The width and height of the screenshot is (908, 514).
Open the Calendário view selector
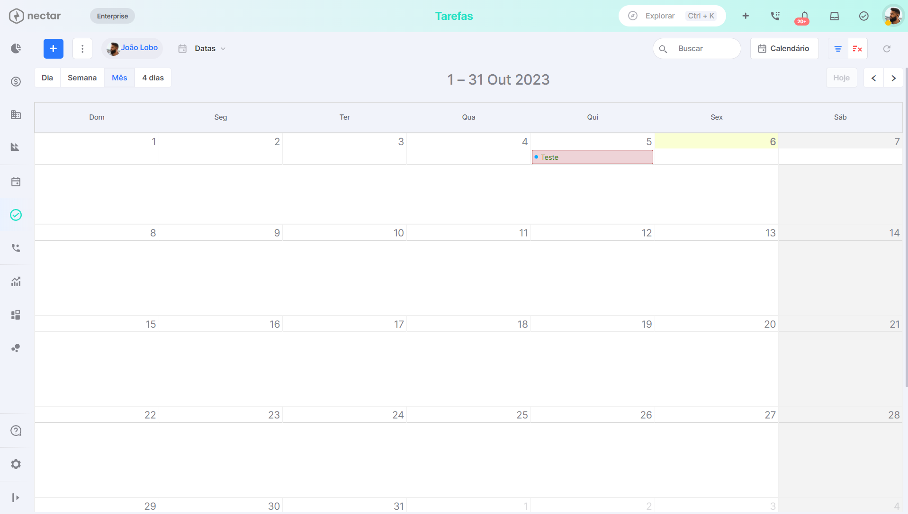pos(784,49)
